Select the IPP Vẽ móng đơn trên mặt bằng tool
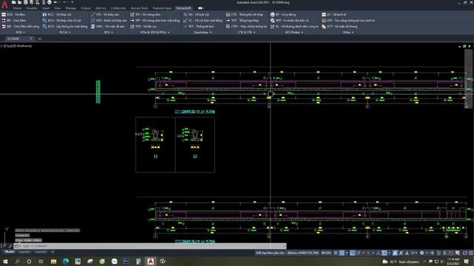Screen dimensions: 474x266 tap(155, 21)
